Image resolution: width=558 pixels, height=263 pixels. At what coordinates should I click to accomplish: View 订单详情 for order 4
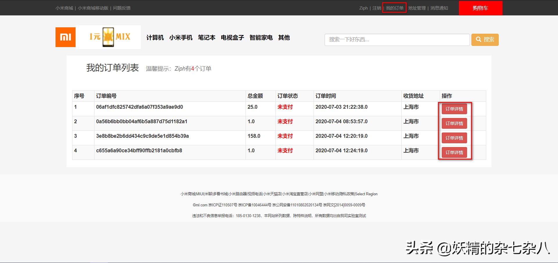point(454,152)
